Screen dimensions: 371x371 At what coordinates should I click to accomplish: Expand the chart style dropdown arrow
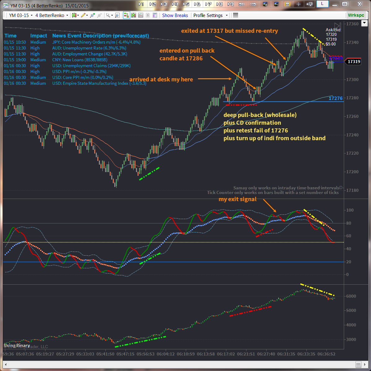coord(78,15)
